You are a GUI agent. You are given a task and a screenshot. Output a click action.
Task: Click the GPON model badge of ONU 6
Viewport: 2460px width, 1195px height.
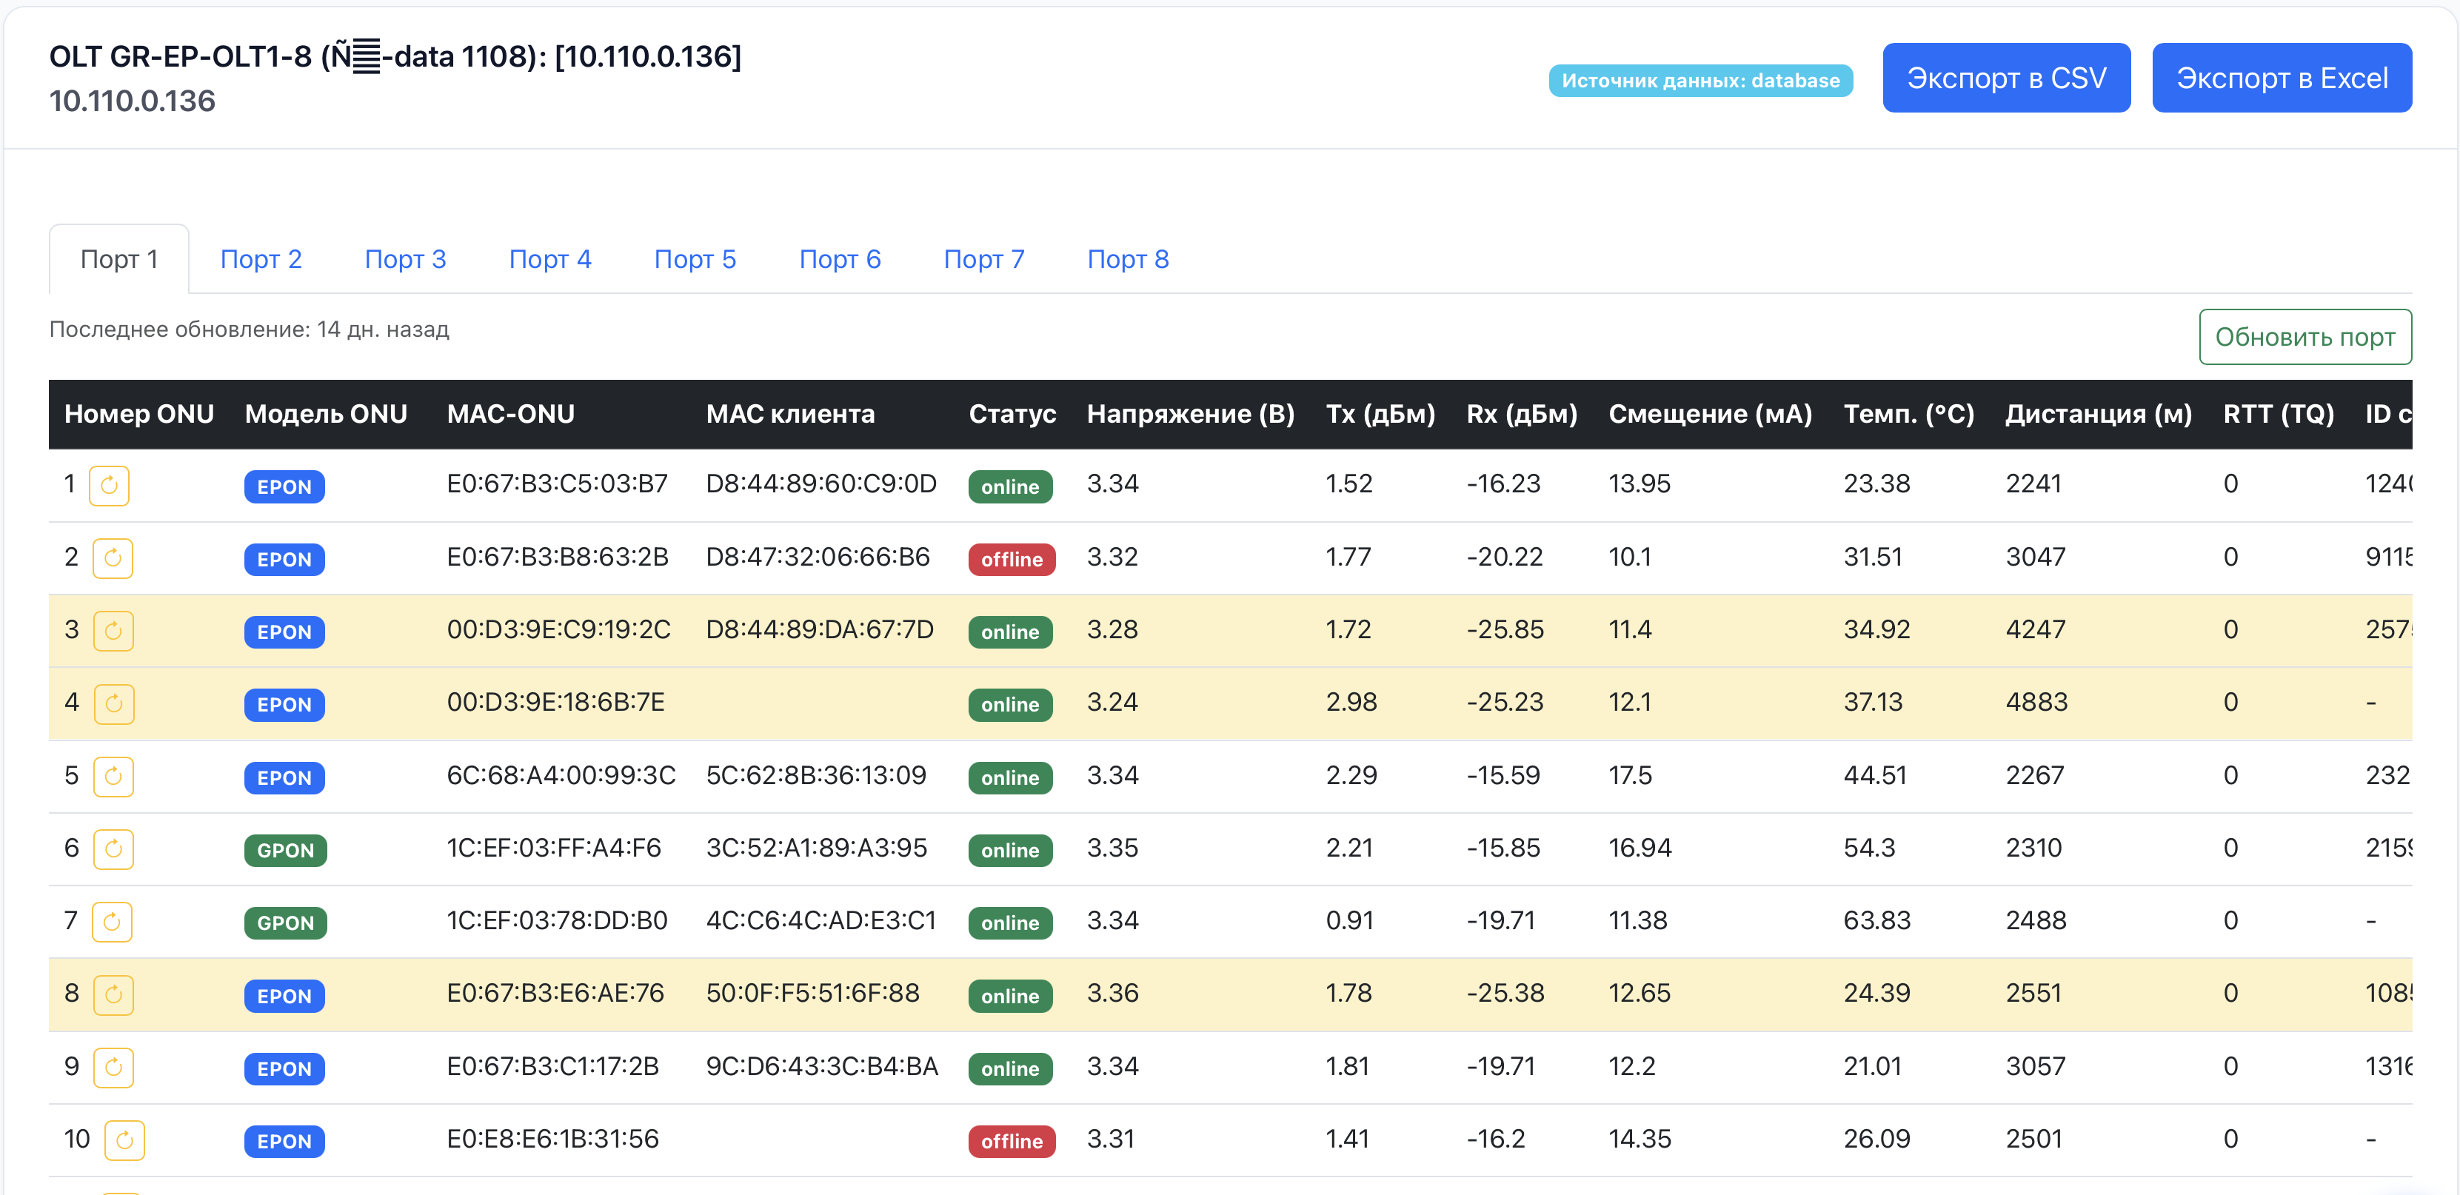tap(286, 851)
